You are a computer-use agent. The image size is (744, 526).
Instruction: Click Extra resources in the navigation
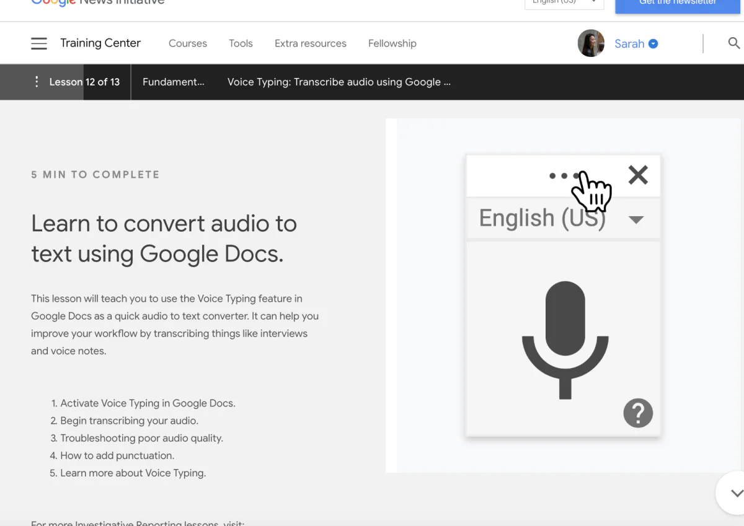point(310,43)
